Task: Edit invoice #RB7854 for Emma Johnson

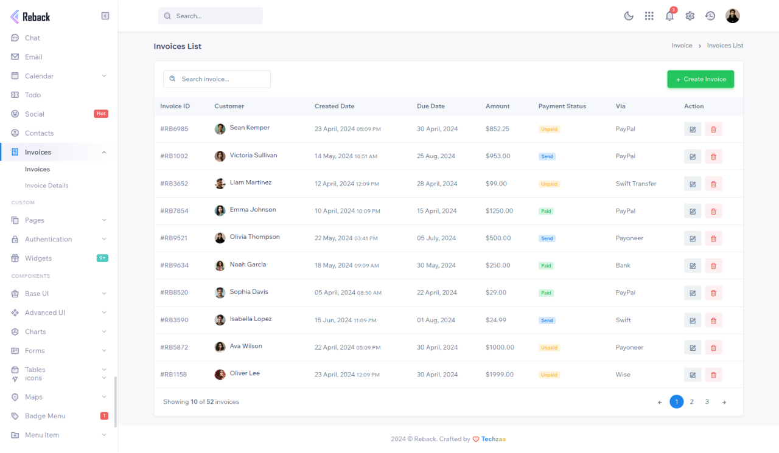Action: pyautogui.click(x=693, y=211)
